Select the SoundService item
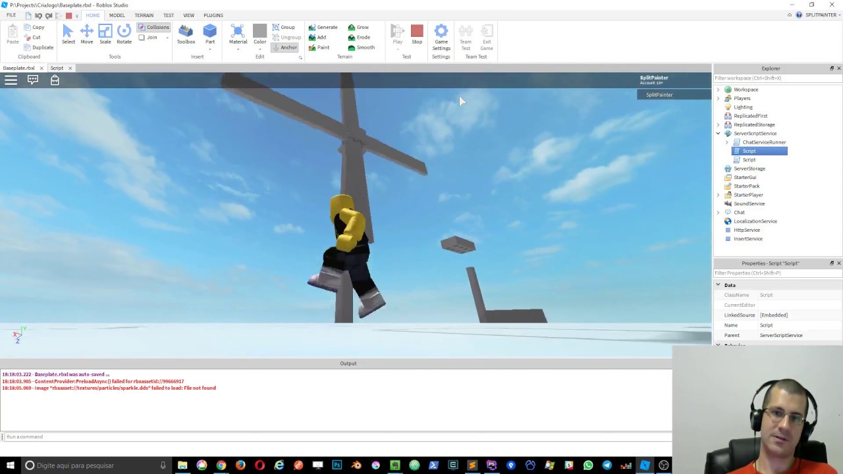The height and width of the screenshot is (474, 843). (x=749, y=204)
